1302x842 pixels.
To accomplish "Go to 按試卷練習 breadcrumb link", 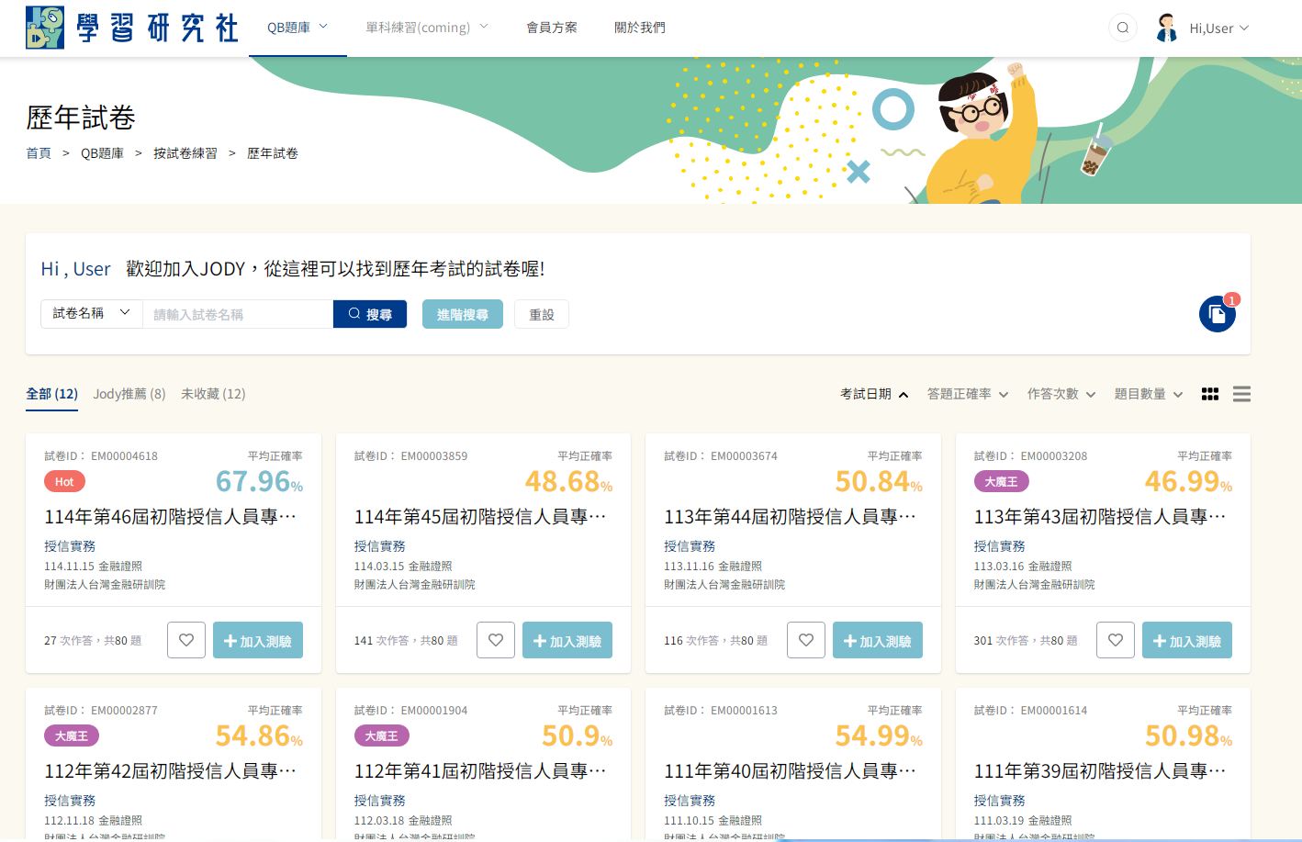I will (x=185, y=153).
